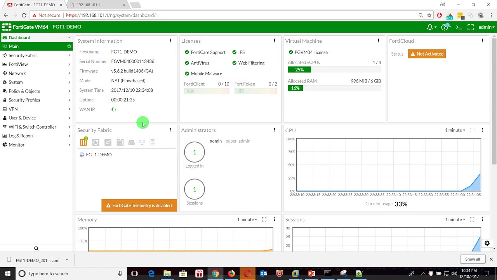Click Windows taskbar search box

[x=71, y=274]
